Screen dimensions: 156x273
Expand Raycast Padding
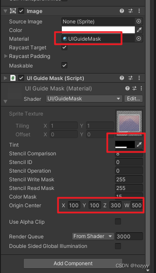pos(6,56)
